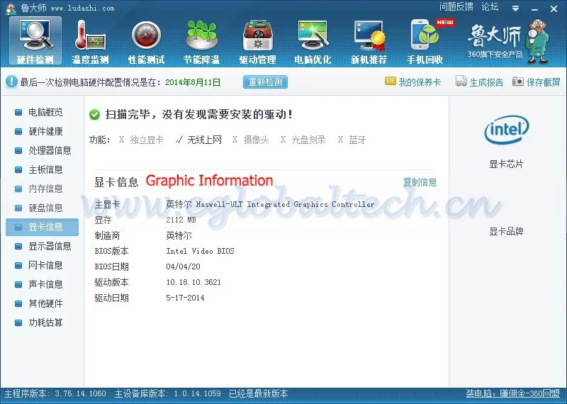Click the 显卡品牌 label

(x=506, y=232)
